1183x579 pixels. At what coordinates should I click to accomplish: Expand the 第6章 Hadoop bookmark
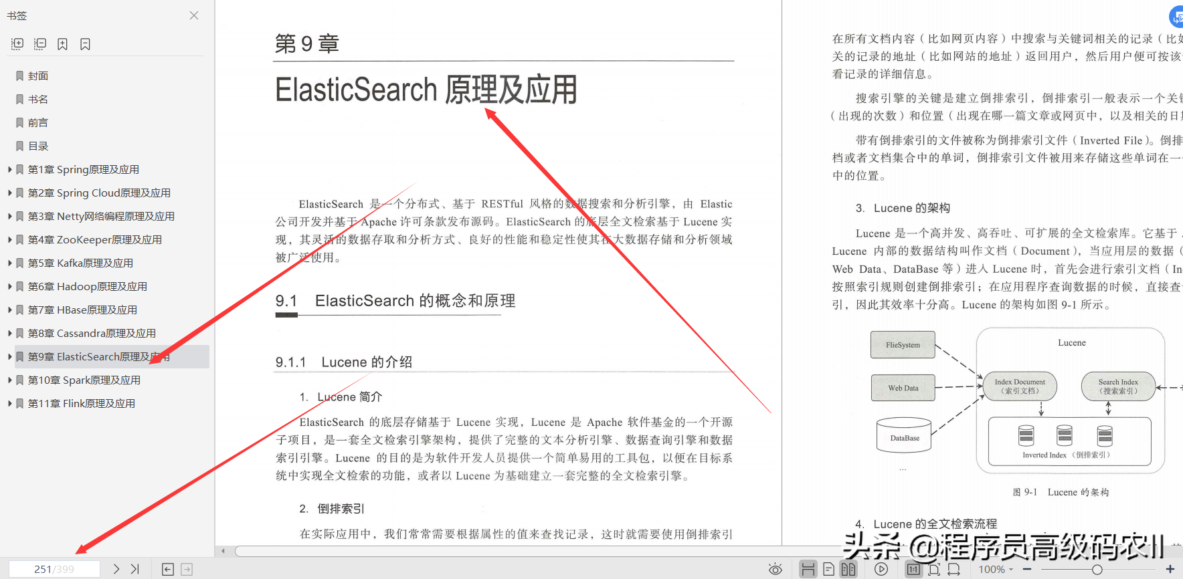tap(9, 287)
